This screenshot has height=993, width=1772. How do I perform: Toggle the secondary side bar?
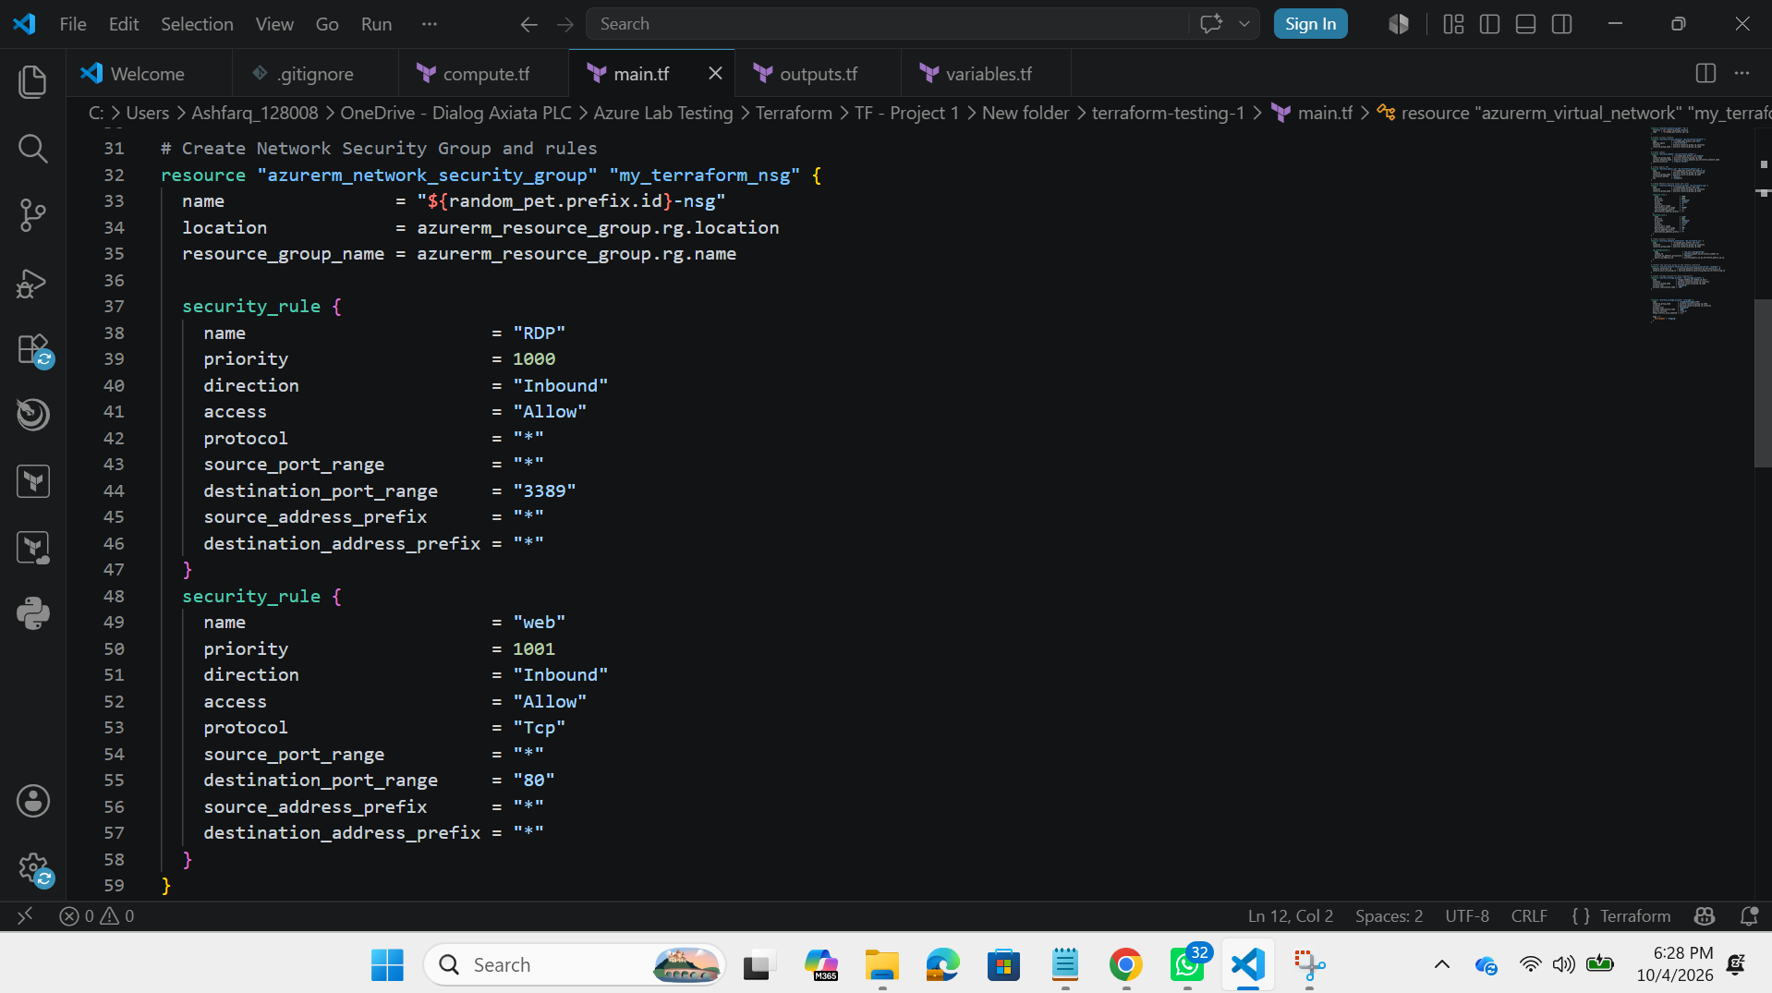click(1561, 24)
